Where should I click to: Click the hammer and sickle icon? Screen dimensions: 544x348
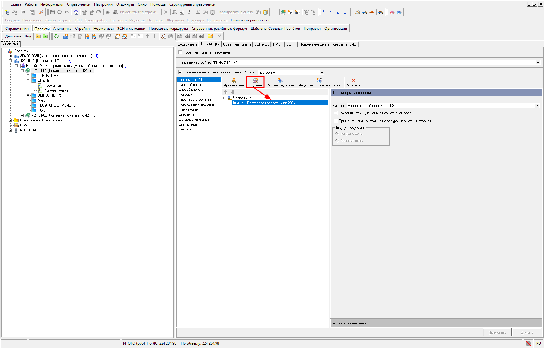point(357,12)
